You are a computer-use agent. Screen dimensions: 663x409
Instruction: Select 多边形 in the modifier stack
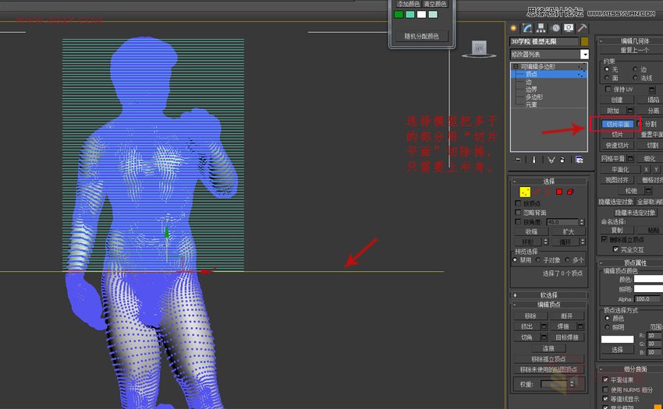click(x=534, y=97)
